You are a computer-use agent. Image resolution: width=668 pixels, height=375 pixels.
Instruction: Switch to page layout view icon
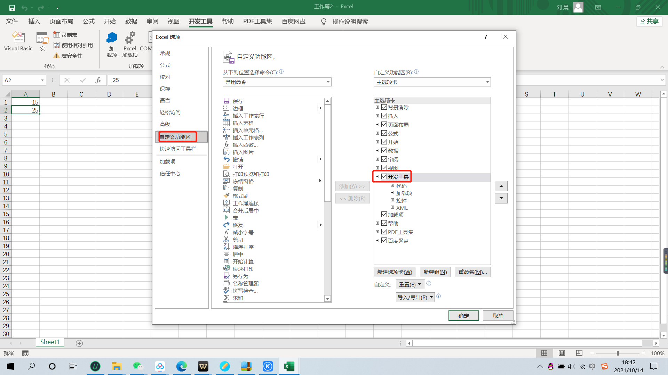(562, 353)
